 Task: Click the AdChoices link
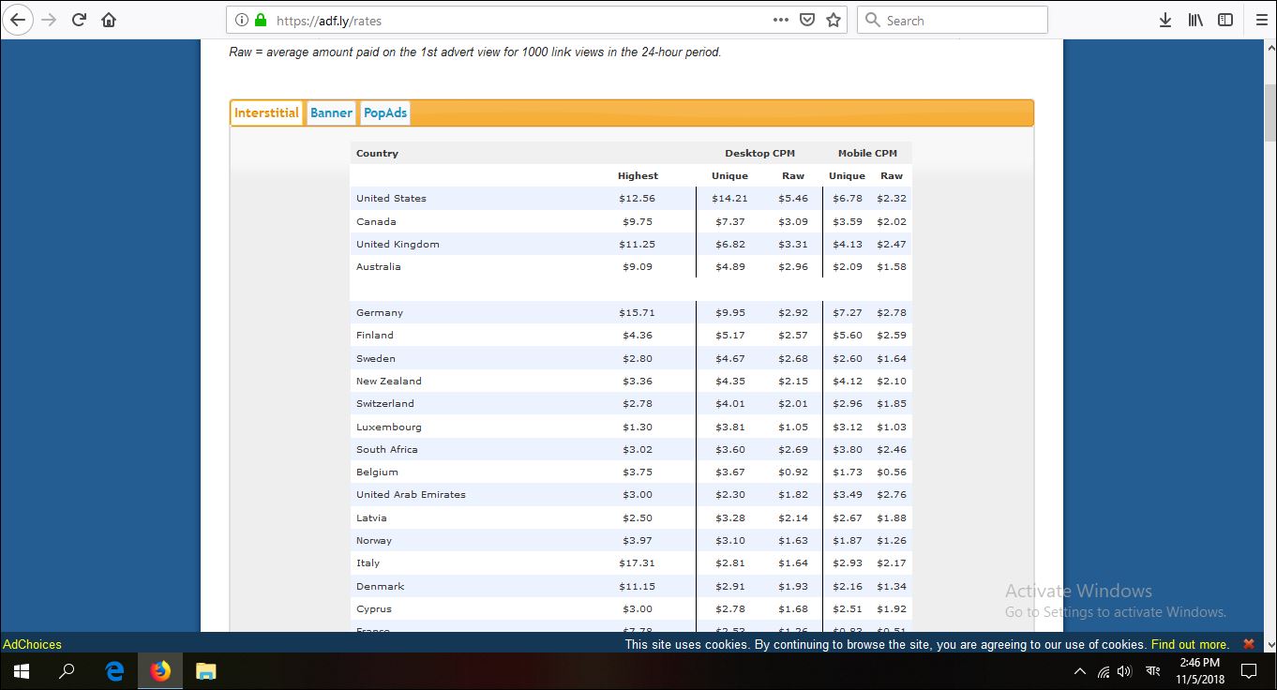click(x=32, y=644)
